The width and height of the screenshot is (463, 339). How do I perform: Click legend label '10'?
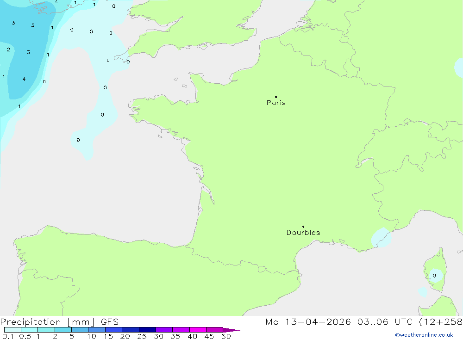(92, 336)
